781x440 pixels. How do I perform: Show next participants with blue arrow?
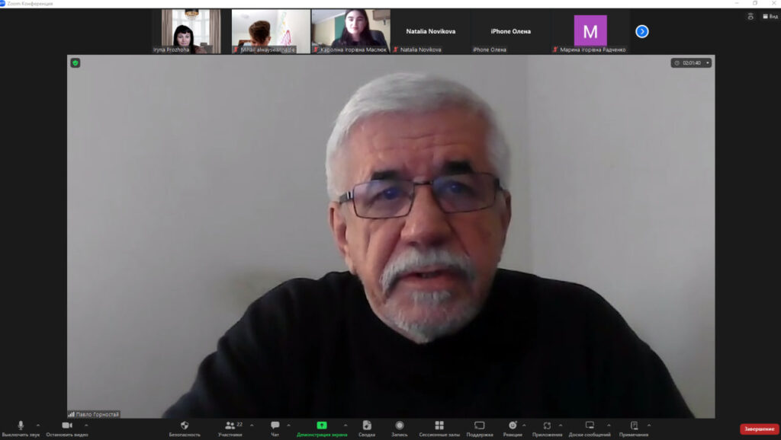(642, 31)
